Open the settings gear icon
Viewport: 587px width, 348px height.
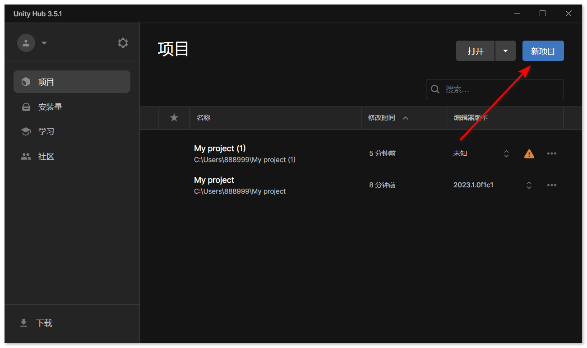(123, 43)
